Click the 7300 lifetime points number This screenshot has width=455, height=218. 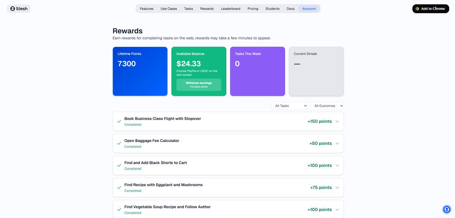pyautogui.click(x=127, y=64)
